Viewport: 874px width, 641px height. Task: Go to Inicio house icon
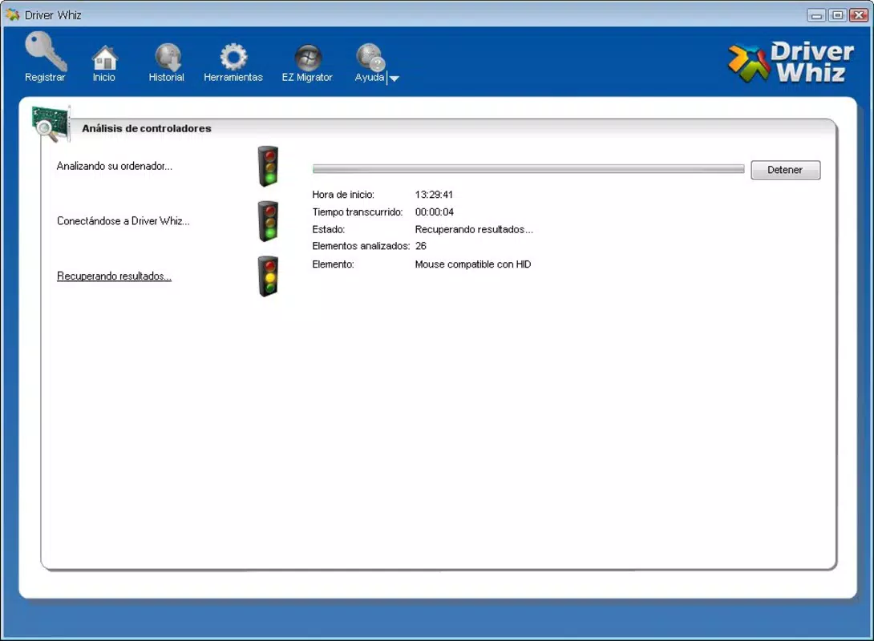tap(104, 58)
